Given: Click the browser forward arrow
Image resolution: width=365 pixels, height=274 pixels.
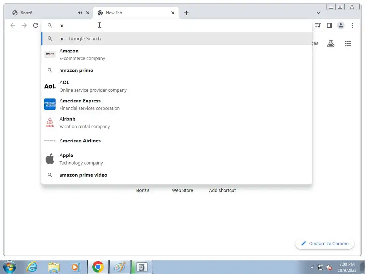Looking at the screenshot, I should click(x=24, y=25).
